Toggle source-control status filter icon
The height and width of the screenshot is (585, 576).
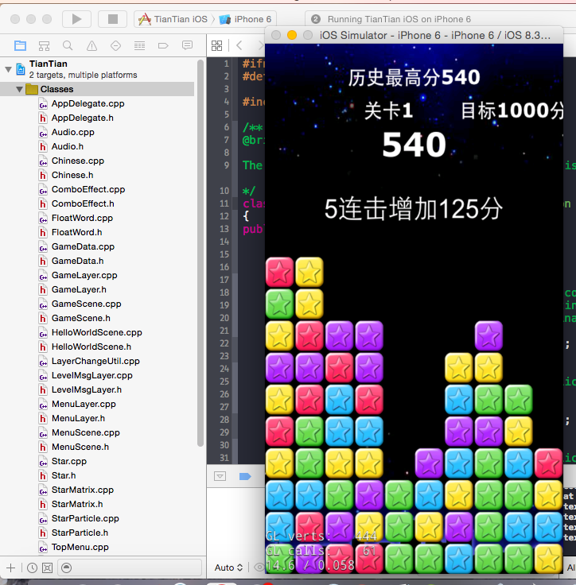(x=48, y=568)
